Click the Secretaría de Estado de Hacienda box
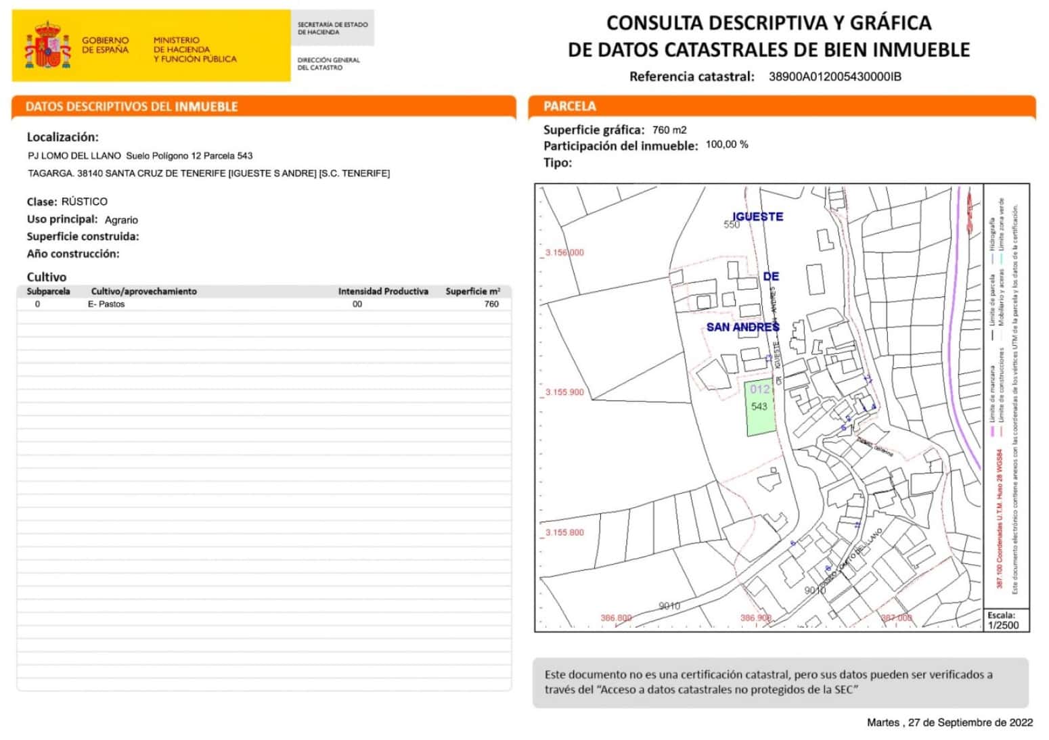The image size is (1049, 740). click(332, 28)
